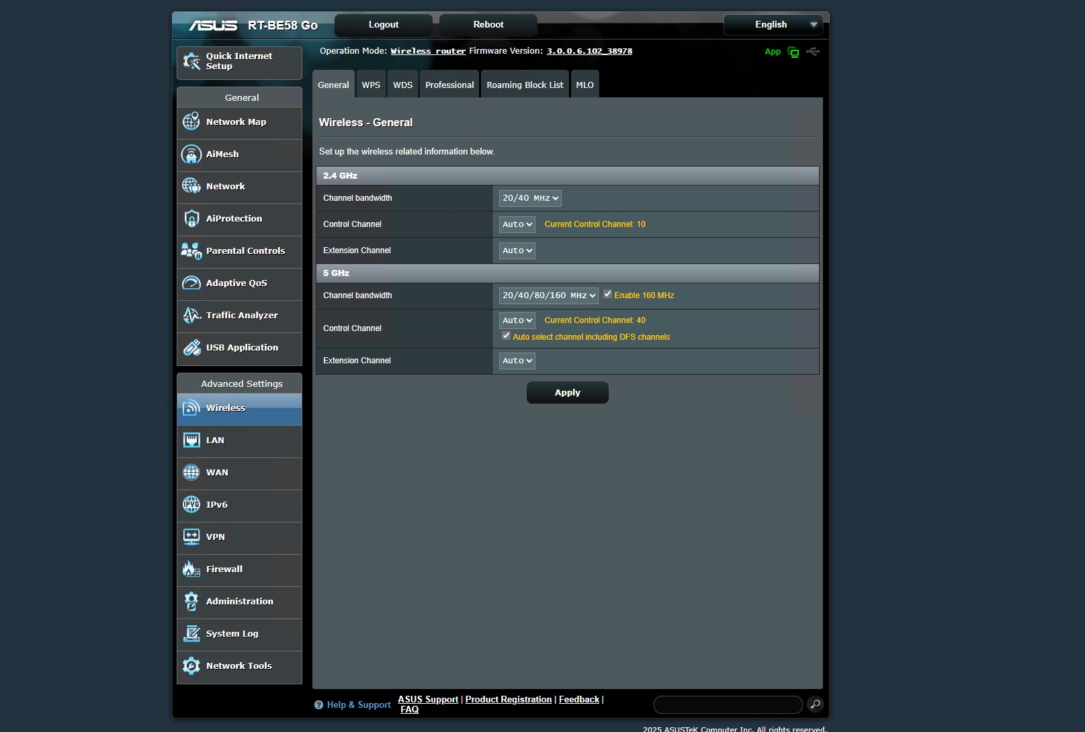Click the help search input field
This screenshot has width=1085, height=732.
728,704
